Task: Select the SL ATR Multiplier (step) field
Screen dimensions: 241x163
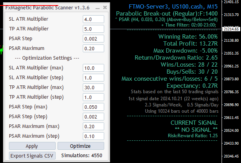Action: [x=93, y=78]
